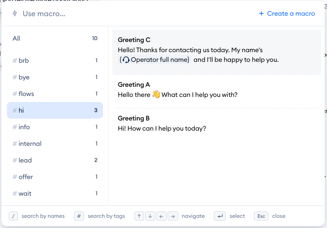
Task: Click the hash search by tags key icon
Action: coord(79,216)
